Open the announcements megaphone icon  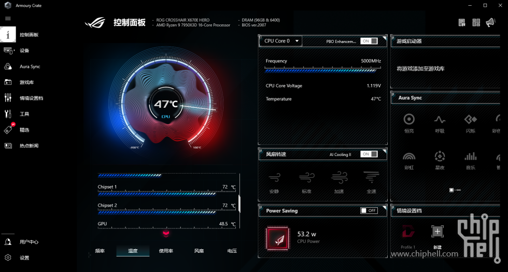[491, 22]
